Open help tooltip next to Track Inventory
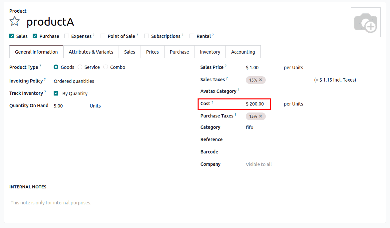390x228 pixels. click(x=45, y=92)
